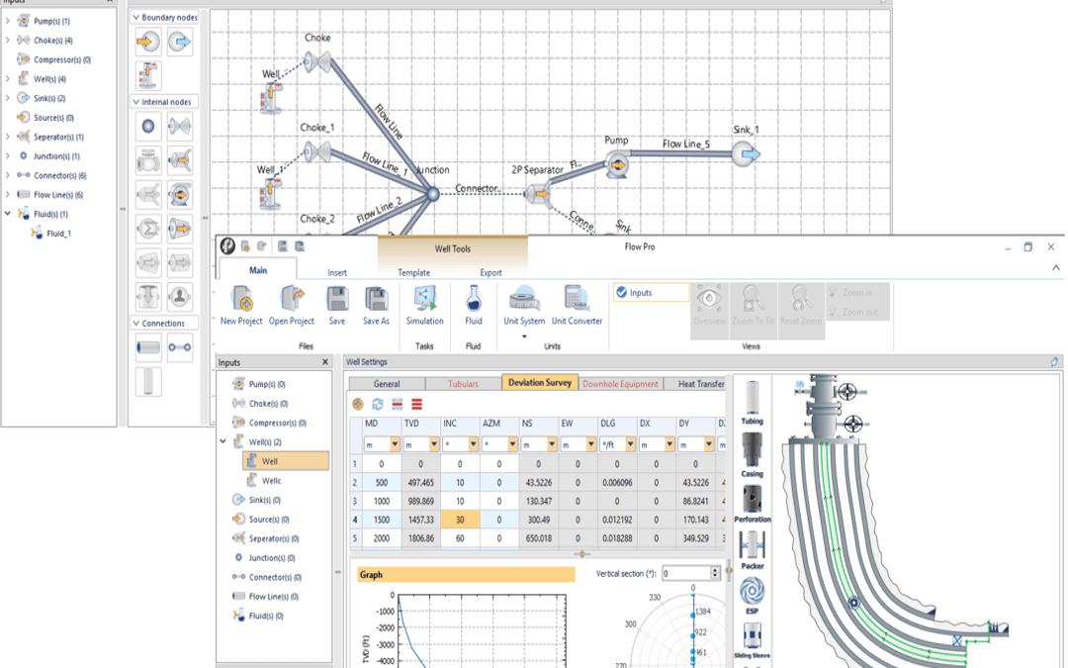
Task: Pick the junction internal node icon
Action: click(147, 126)
